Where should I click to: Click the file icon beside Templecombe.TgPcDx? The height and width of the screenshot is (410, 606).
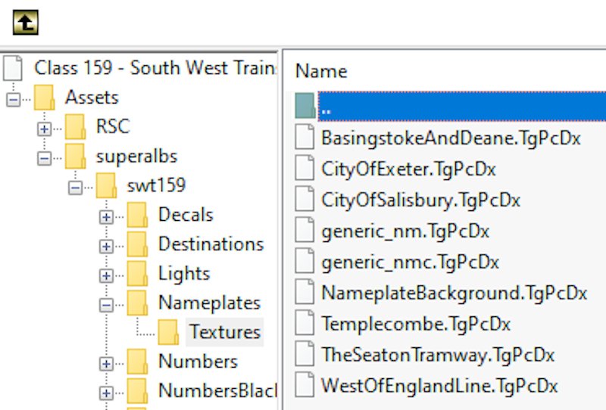[x=305, y=322]
